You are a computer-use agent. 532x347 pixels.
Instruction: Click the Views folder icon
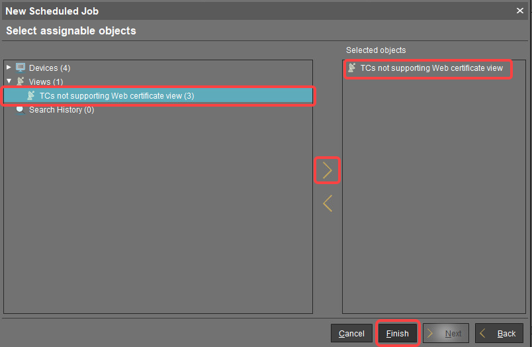click(x=21, y=81)
